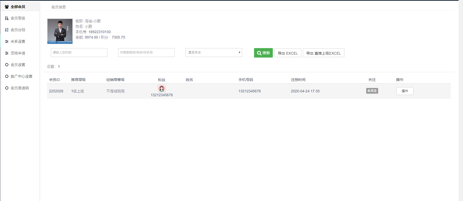The width and height of the screenshot is (463, 201).
Task: Click the member ID cell 2252028
Action: point(56,91)
